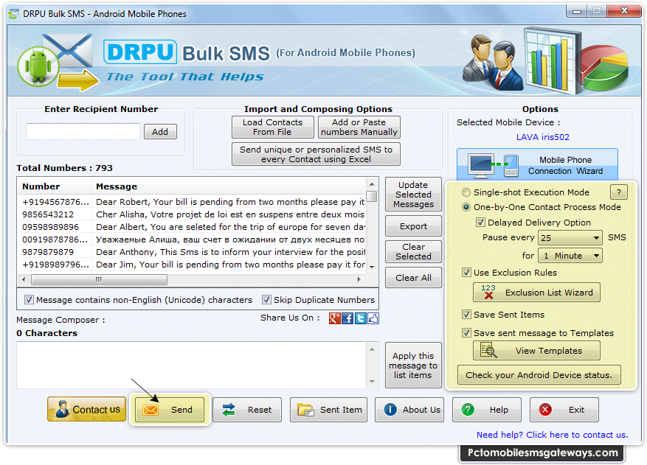Click the Android robot app logo
This screenshot has width=647, height=465.
point(38,66)
